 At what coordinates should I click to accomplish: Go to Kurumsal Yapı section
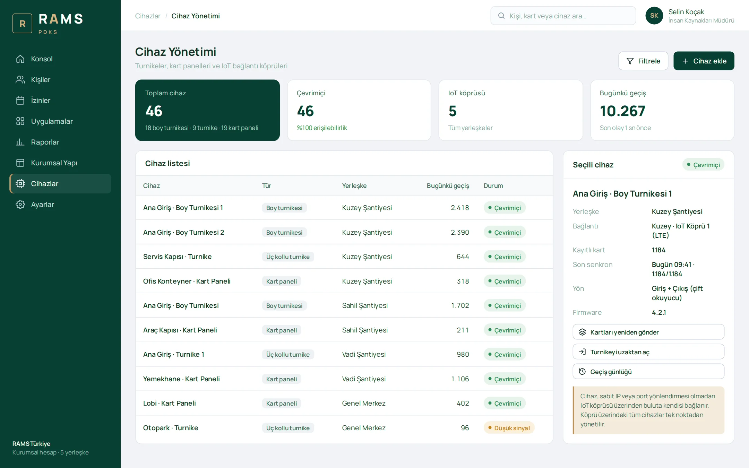60,163
